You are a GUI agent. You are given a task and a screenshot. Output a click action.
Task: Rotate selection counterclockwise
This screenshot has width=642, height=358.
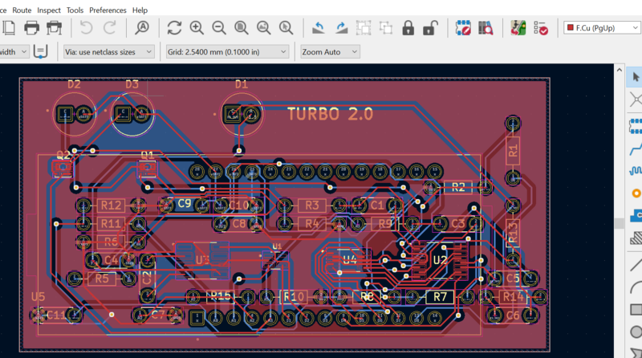[x=319, y=28]
